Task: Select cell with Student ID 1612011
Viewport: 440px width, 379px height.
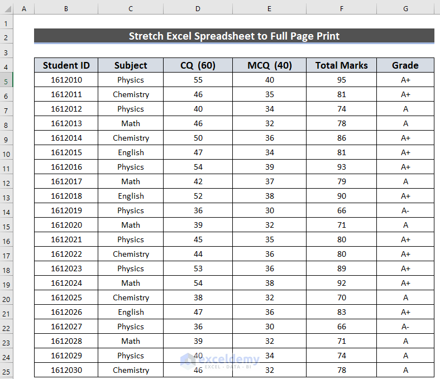Action: [x=66, y=94]
